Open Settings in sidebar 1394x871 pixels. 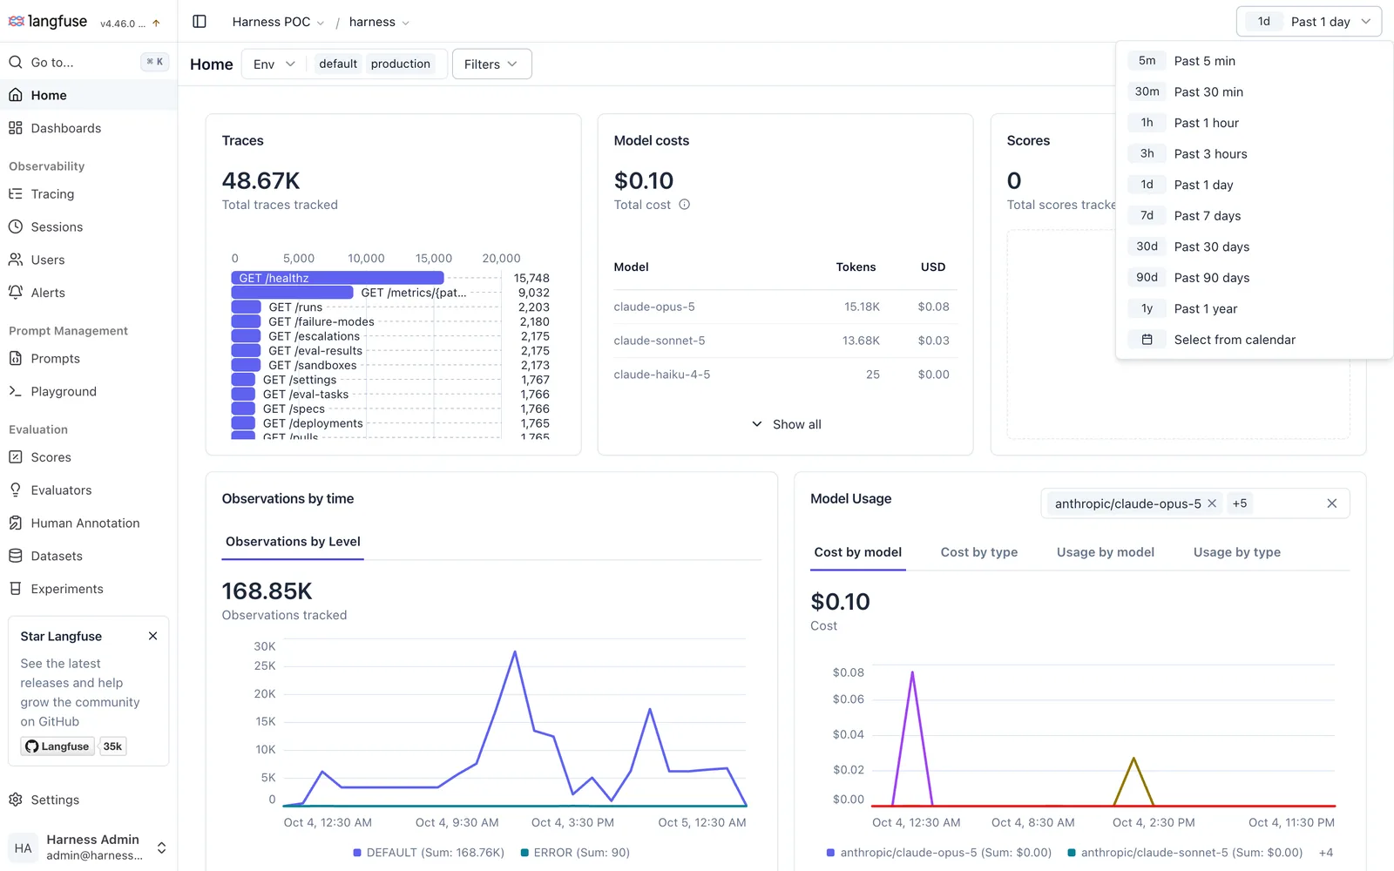(x=88, y=800)
